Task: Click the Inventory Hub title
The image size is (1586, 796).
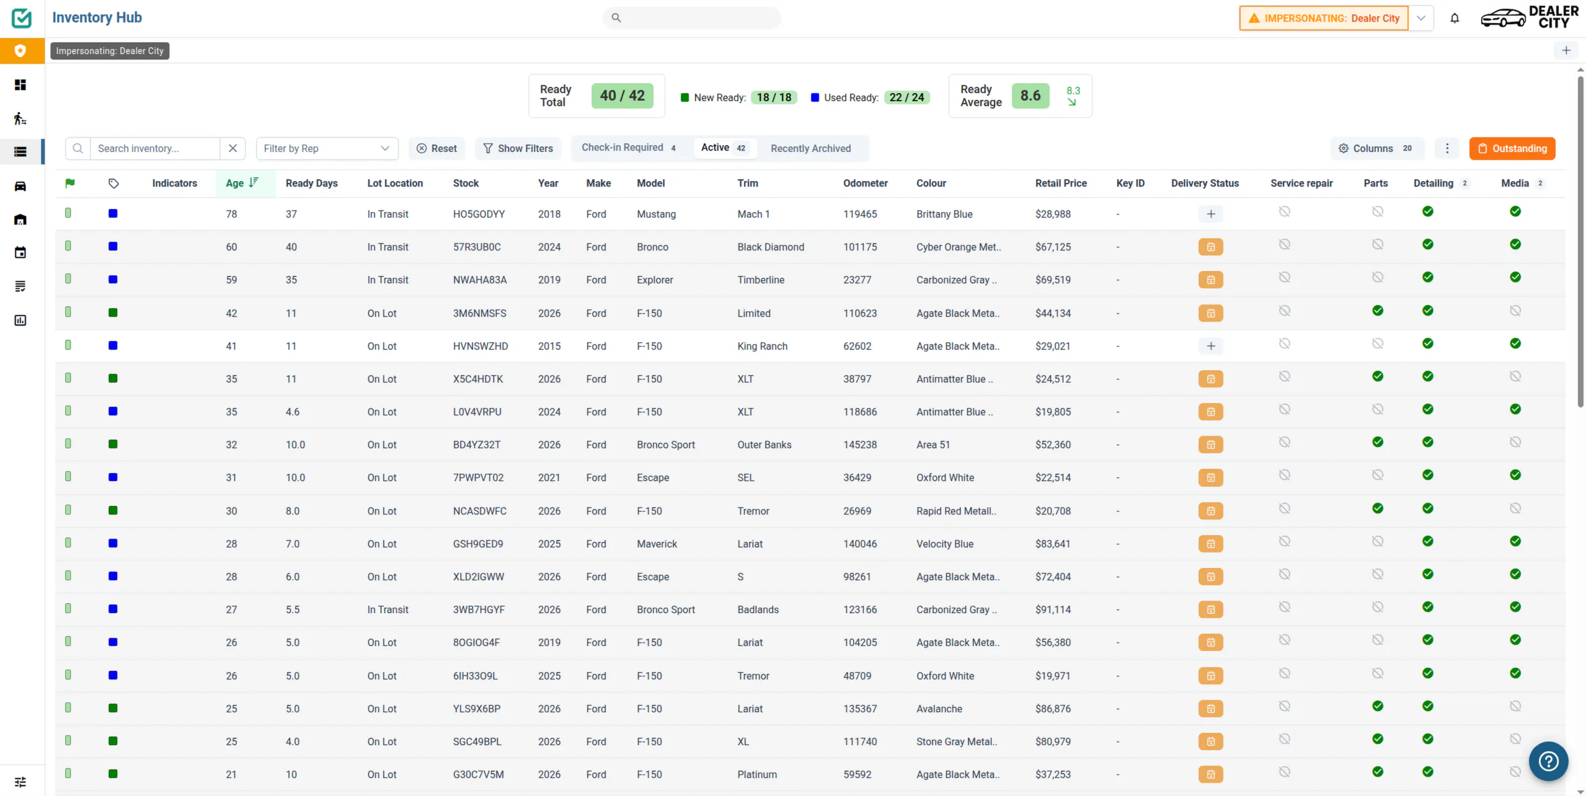Action: point(97,17)
